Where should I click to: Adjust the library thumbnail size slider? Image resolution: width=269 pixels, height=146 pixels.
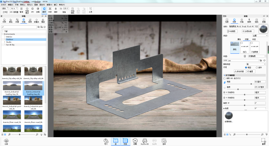pyautogui.click(x=20, y=134)
